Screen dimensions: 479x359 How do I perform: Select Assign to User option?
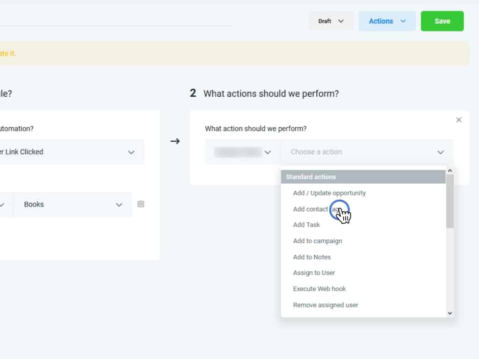point(314,273)
